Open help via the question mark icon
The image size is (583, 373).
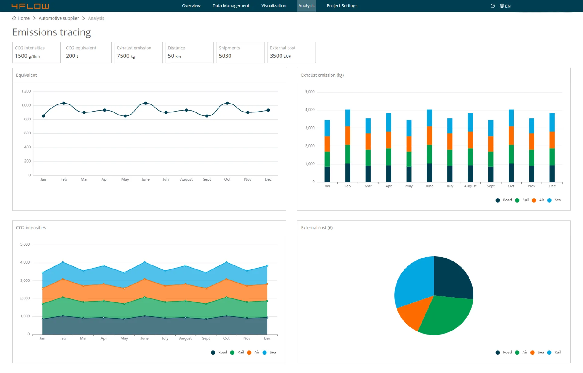point(492,6)
